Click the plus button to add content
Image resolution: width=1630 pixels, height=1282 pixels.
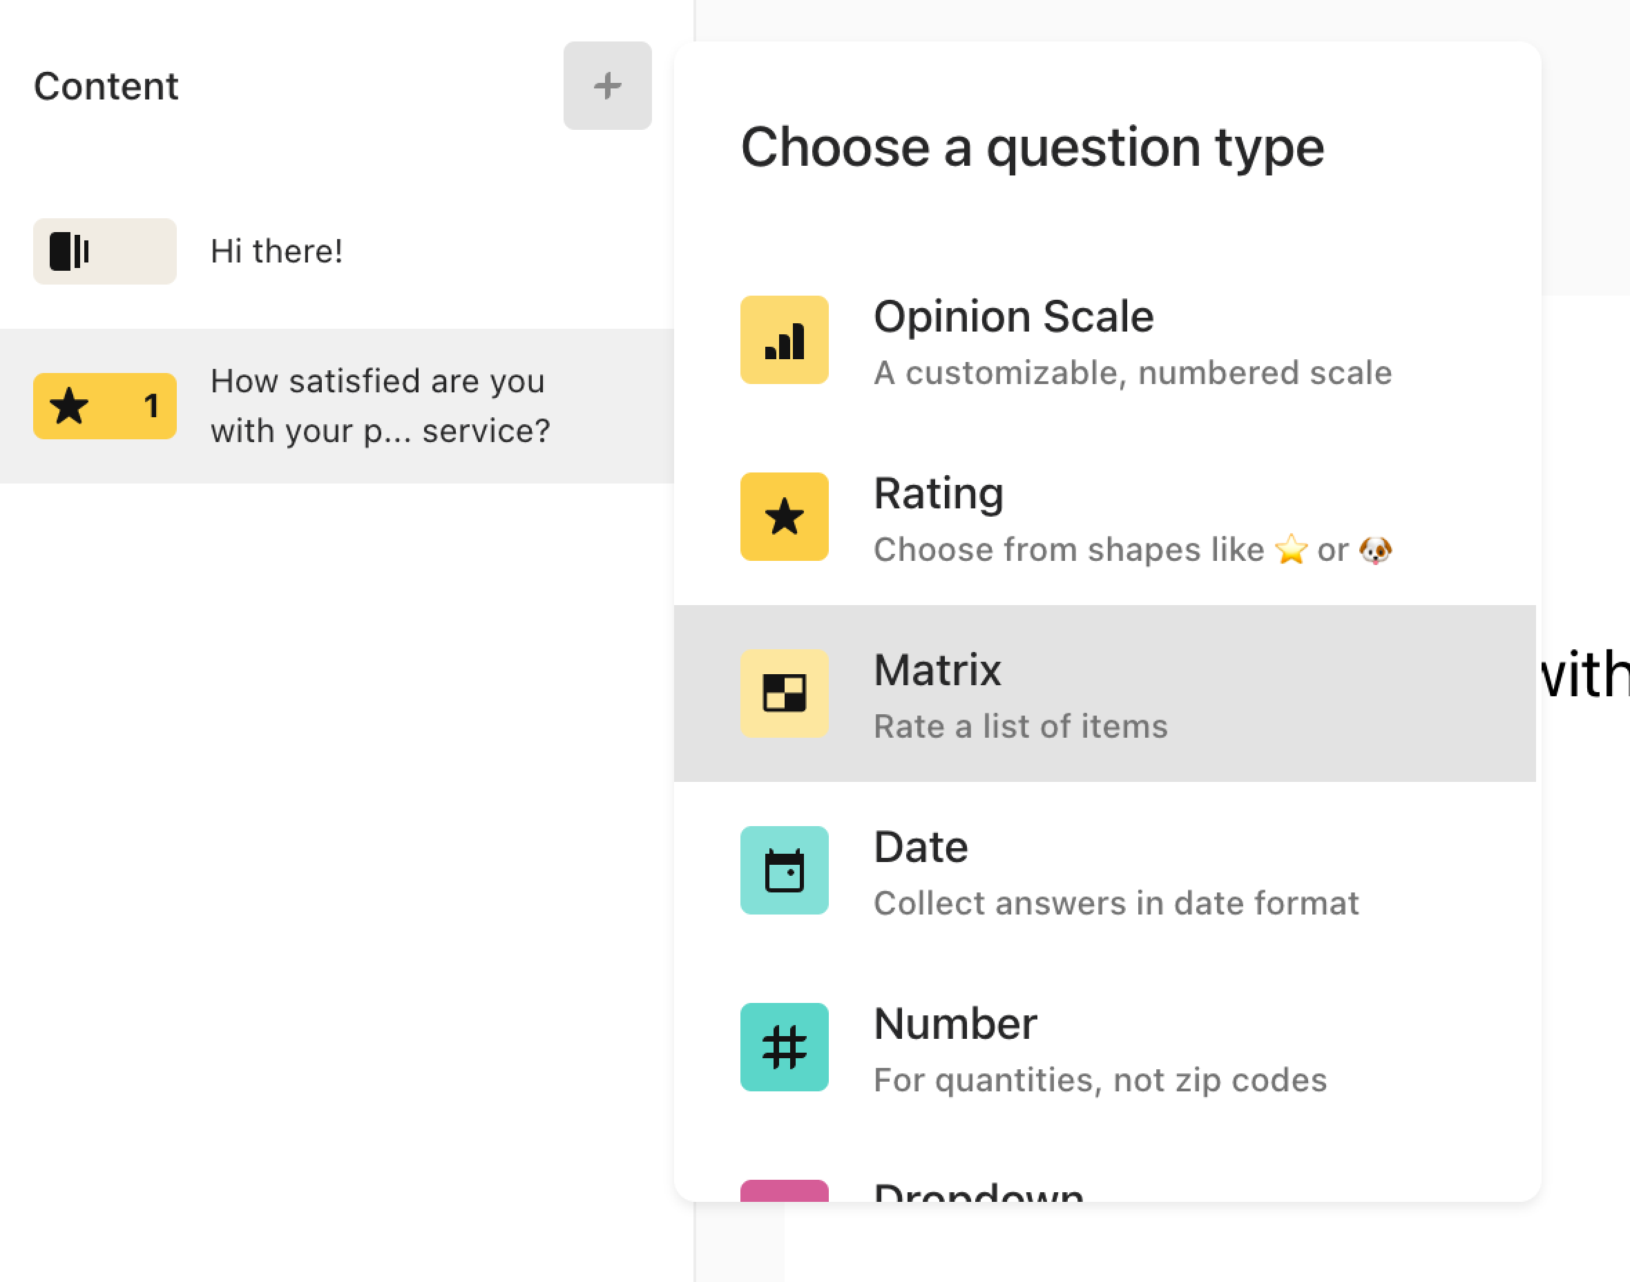pyautogui.click(x=607, y=86)
